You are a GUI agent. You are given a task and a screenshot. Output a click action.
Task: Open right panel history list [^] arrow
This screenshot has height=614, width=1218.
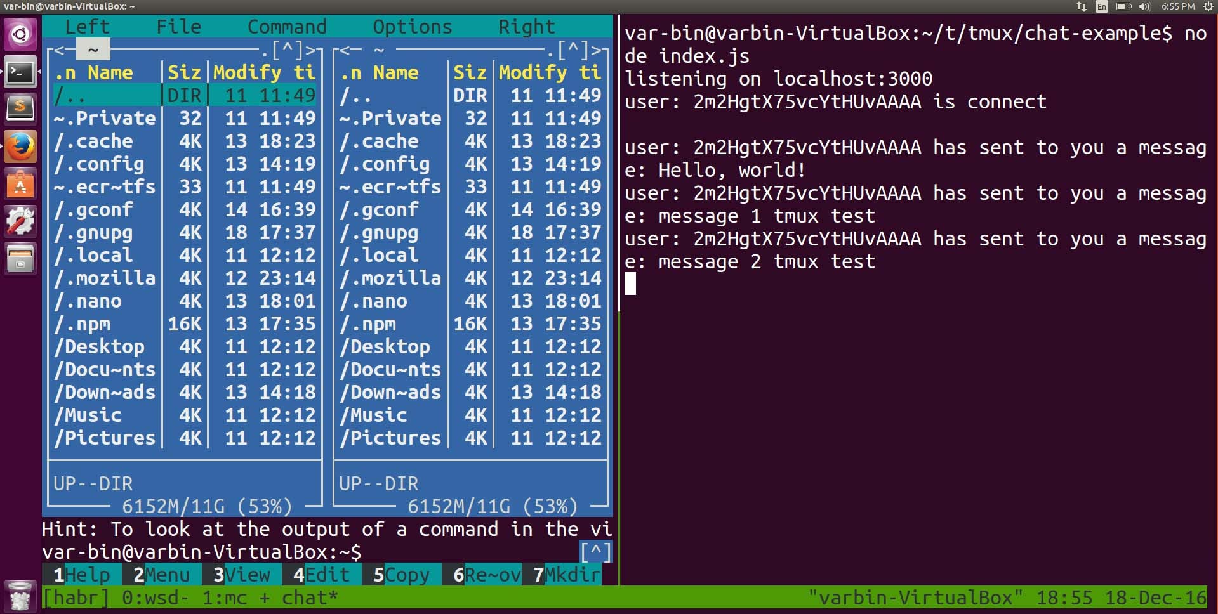[573, 49]
